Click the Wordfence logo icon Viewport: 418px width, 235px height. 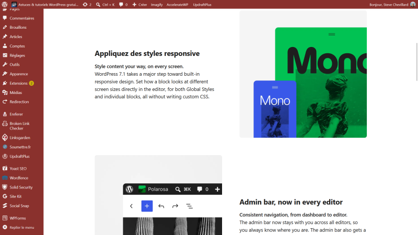[5, 178]
